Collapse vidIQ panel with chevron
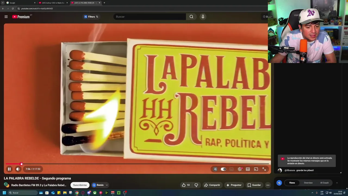 point(337,183)
